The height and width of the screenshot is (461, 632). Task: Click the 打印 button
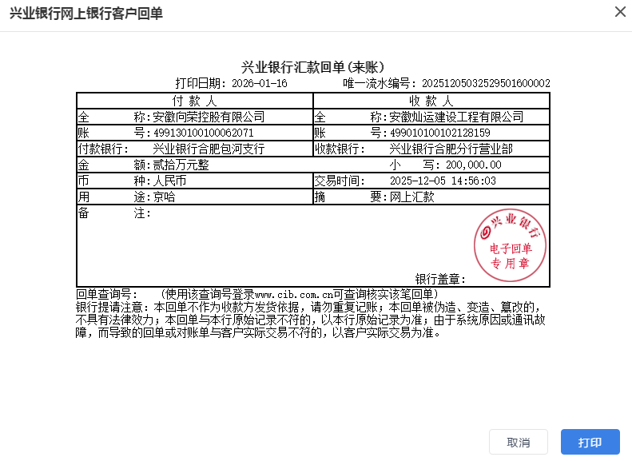point(590,443)
